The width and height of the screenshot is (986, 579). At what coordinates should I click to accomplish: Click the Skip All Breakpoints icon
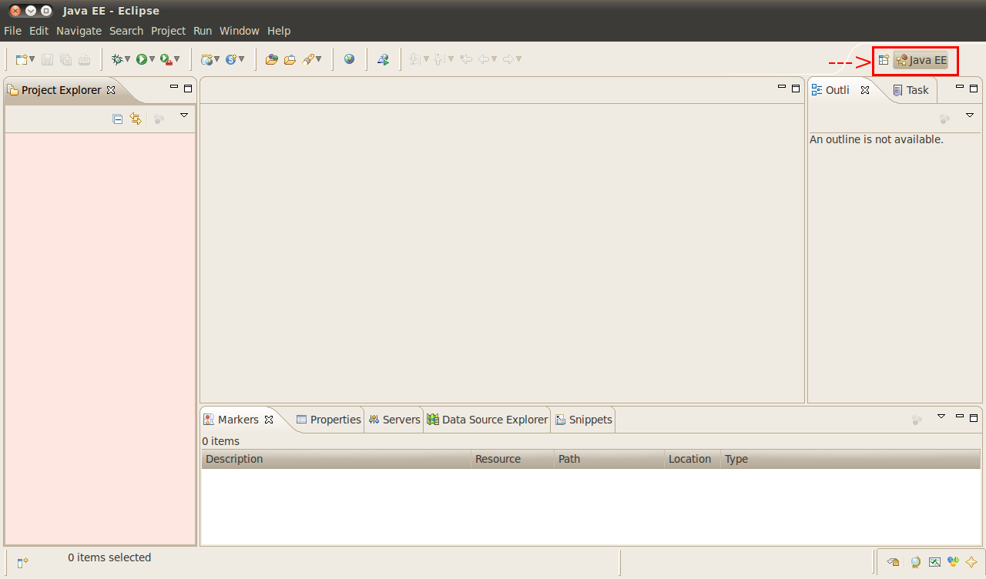[383, 59]
